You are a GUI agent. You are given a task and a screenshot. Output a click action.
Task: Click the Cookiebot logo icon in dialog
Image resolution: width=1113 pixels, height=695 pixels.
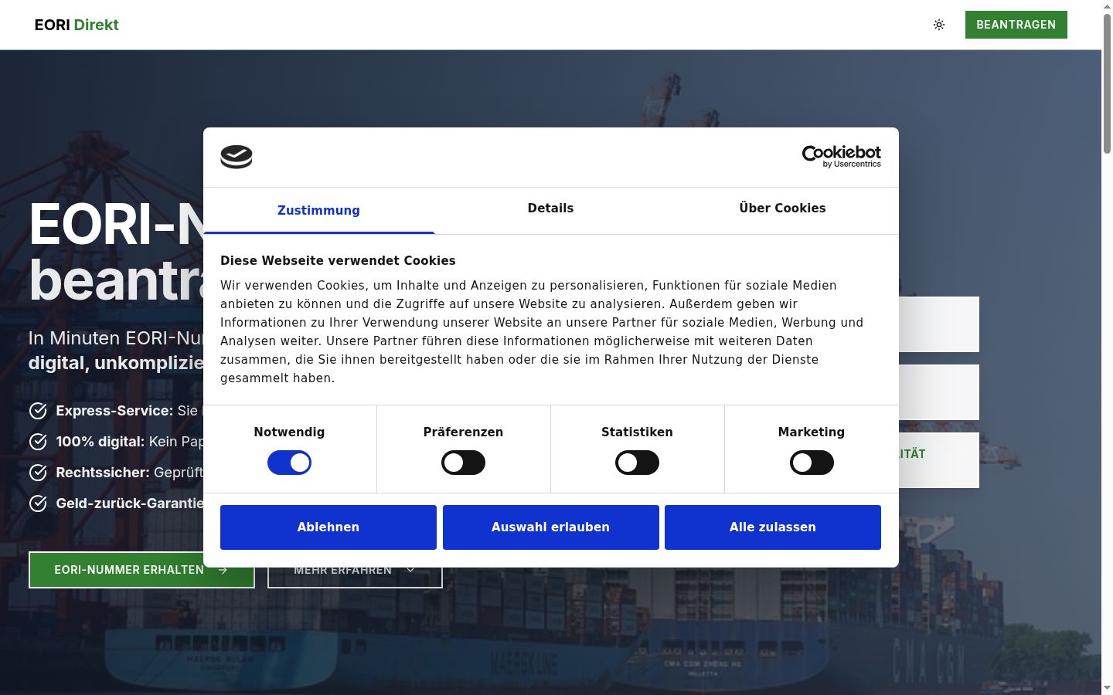(237, 157)
